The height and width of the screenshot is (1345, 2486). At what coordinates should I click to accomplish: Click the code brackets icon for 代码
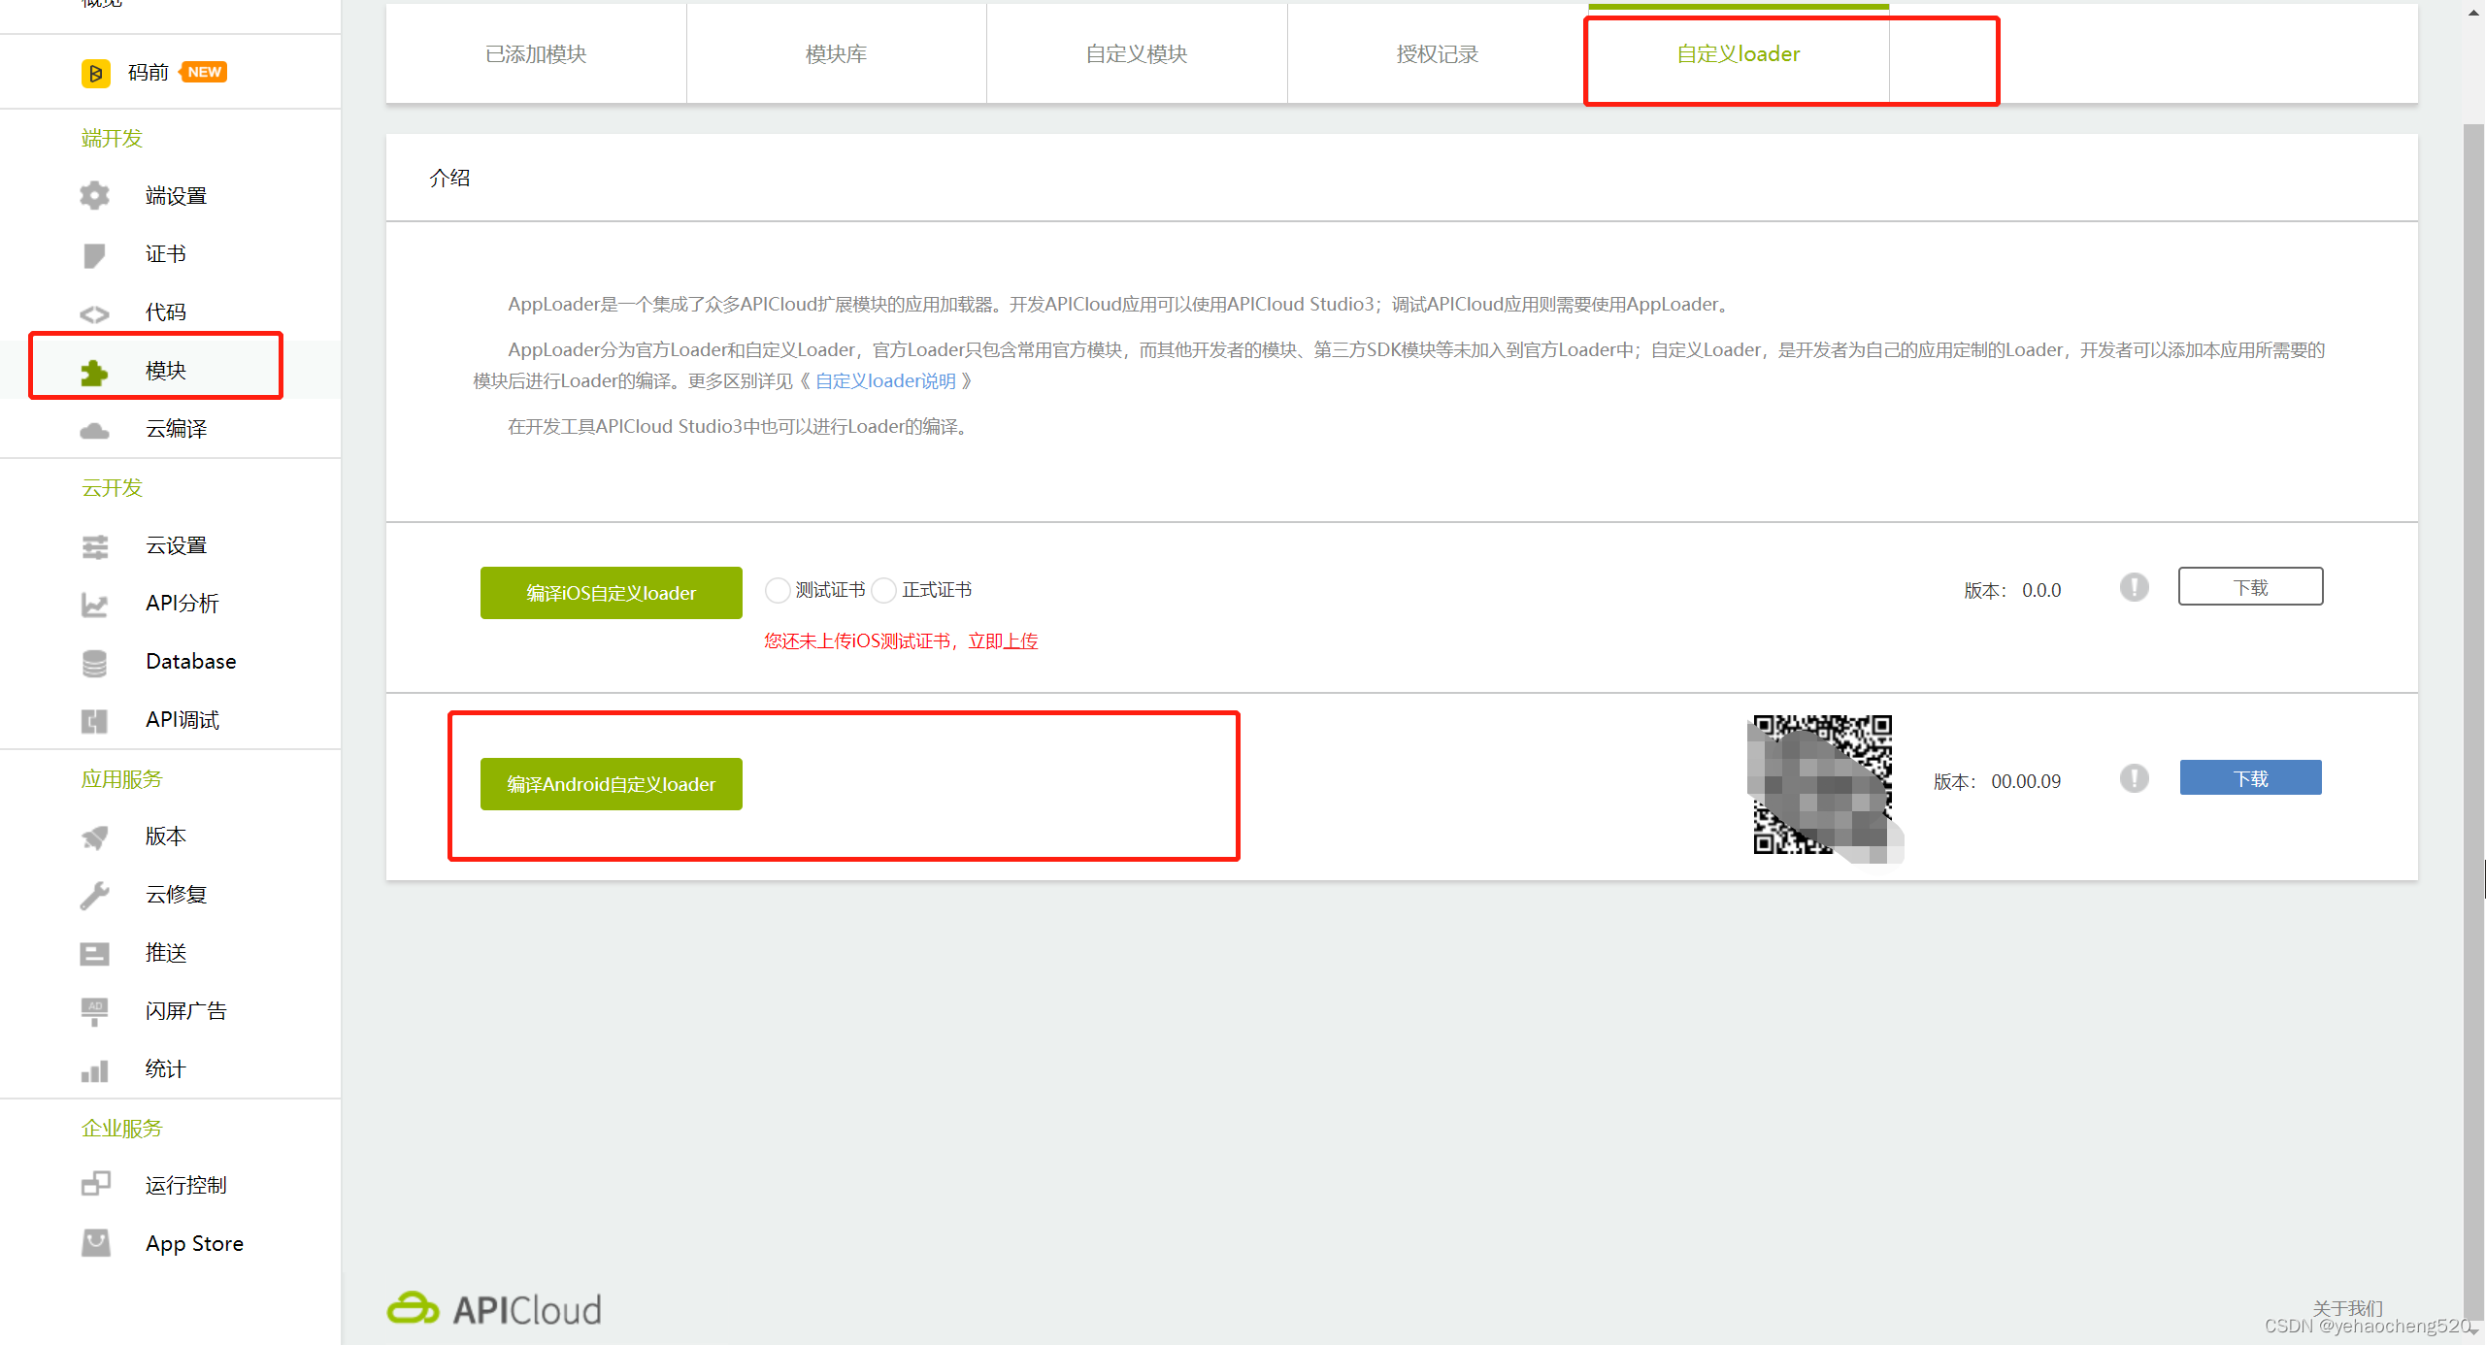click(x=94, y=313)
